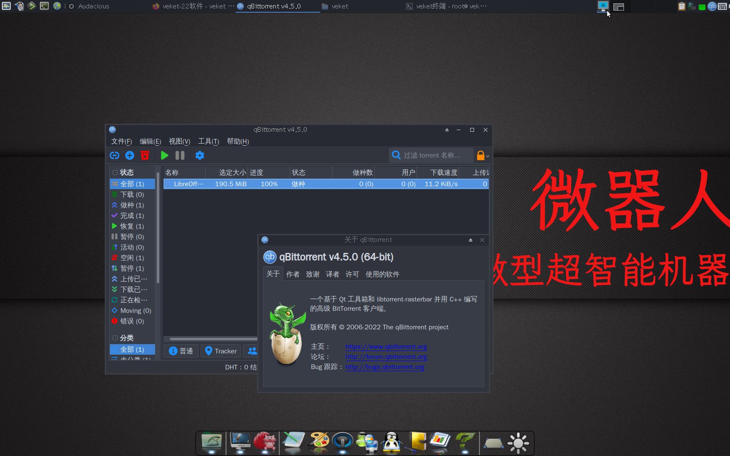Select the LibreOff torrent row
Image resolution: width=730 pixels, height=456 pixels.
pyautogui.click(x=326, y=184)
